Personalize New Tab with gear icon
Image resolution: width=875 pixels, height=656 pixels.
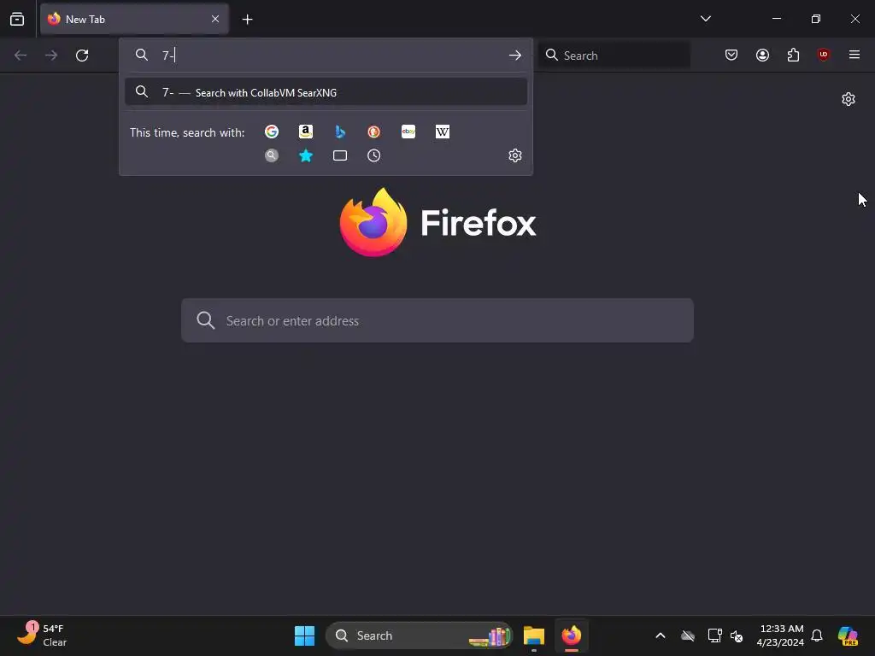pyautogui.click(x=849, y=99)
